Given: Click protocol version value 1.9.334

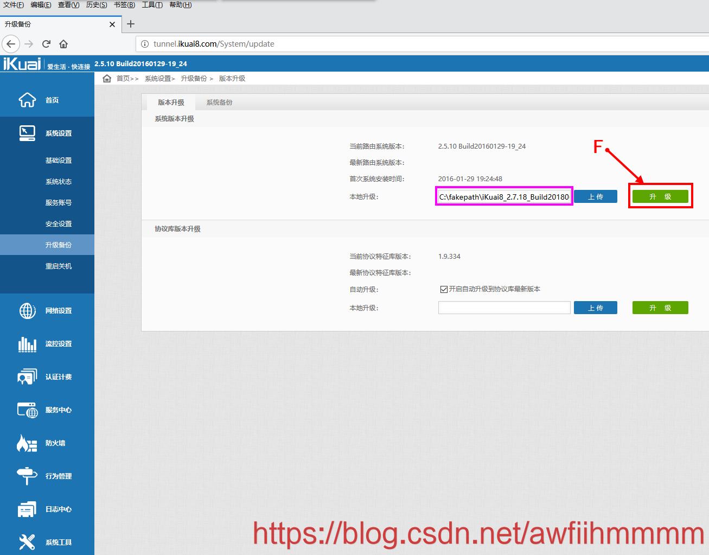Looking at the screenshot, I should coord(449,257).
